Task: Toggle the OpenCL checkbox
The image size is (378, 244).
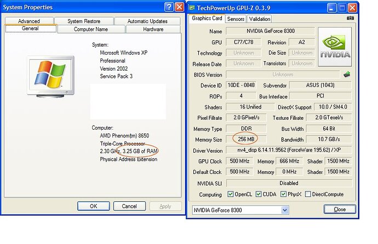Action: tap(231, 194)
